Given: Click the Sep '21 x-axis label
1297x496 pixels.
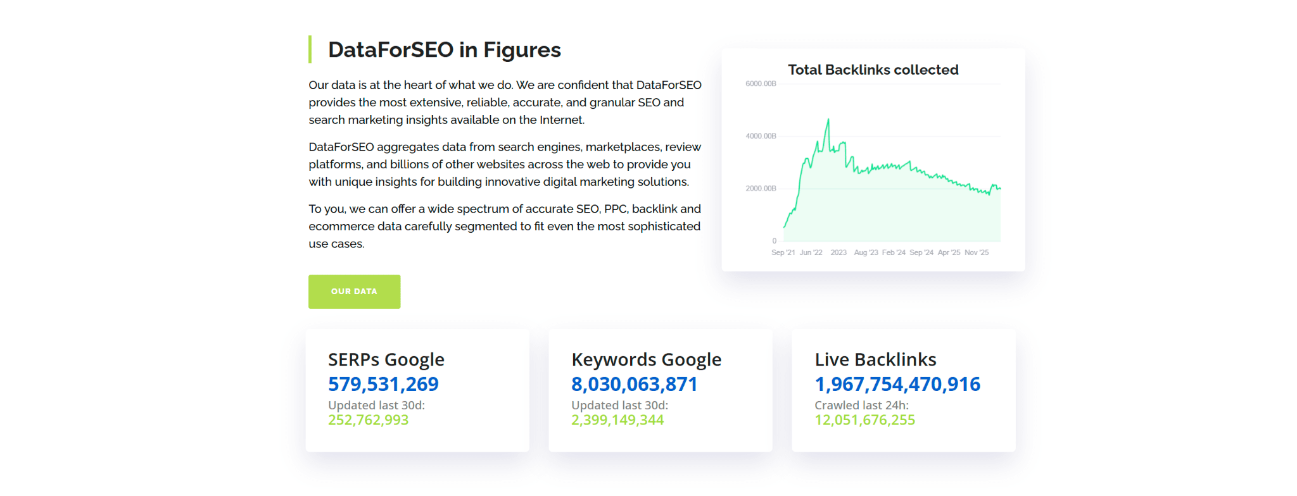Looking at the screenshot, I should 783,252.
